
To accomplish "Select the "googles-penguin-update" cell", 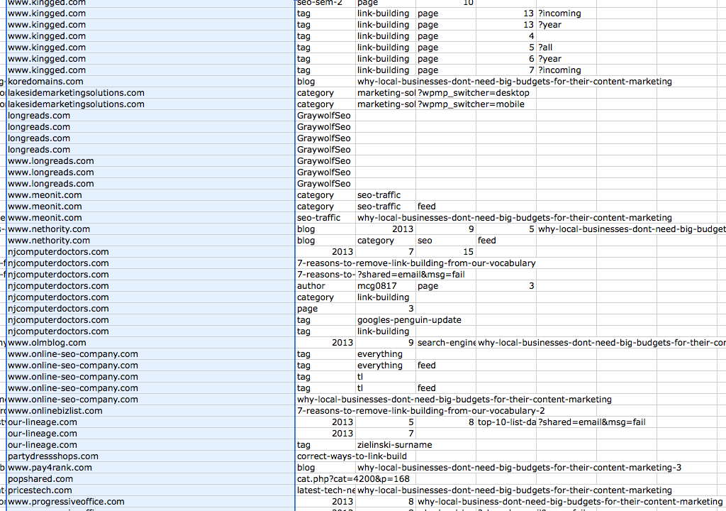I will tap(409, 320).
